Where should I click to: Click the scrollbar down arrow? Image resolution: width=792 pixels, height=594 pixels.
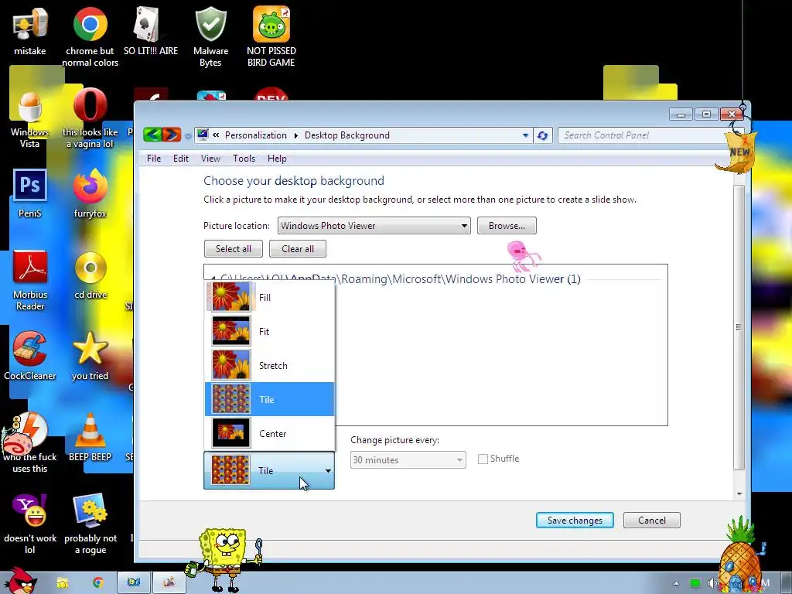[x=739, y=493]
